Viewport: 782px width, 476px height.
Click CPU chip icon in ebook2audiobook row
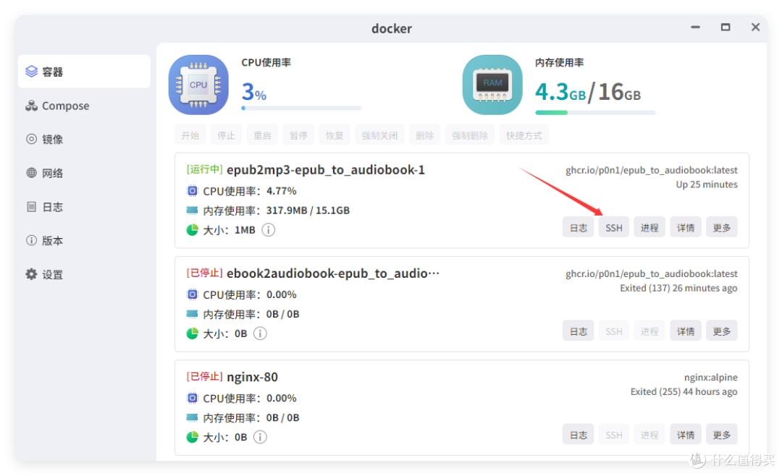pyautogui.click(x=192, y=294)
